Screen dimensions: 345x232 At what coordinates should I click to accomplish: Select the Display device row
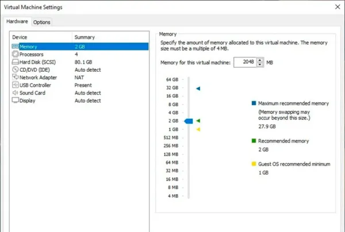80,100
